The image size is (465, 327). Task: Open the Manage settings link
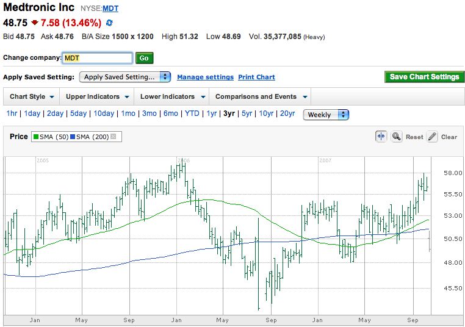[x=205, y=77]
